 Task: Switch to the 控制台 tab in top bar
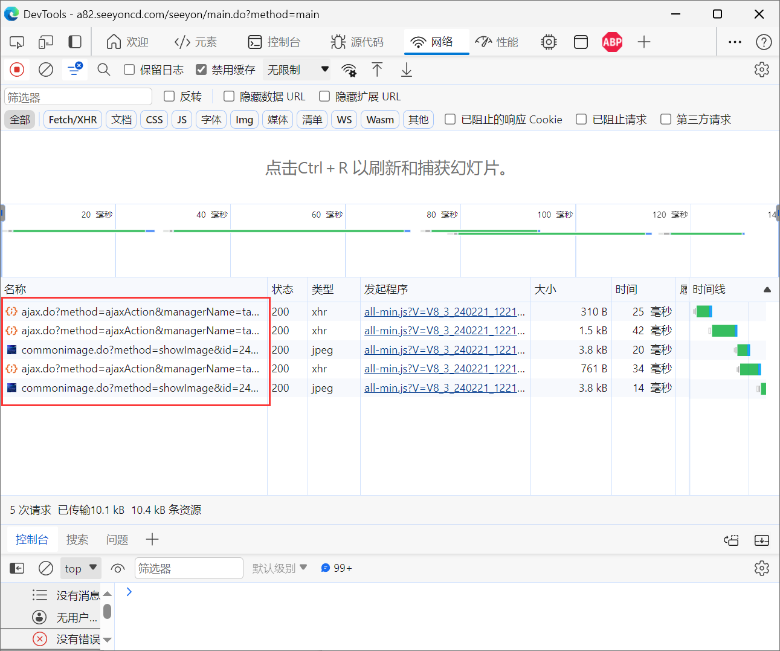[274, 42]
